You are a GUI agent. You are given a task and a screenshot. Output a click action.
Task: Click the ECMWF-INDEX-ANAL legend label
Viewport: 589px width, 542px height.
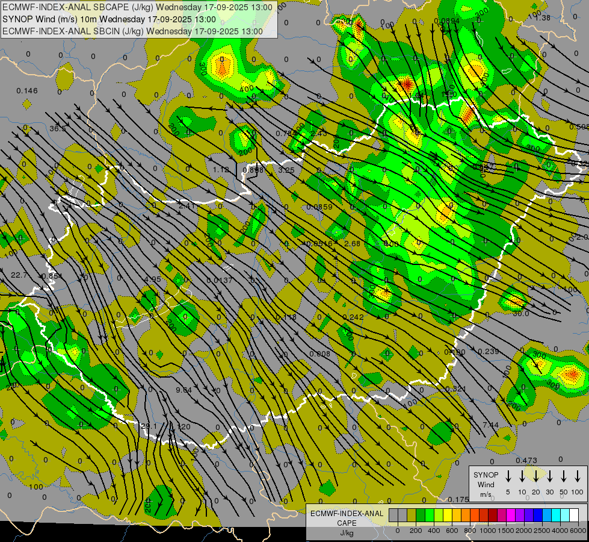(x=347, y=514)
